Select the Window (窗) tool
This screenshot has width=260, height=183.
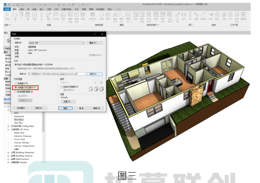28,16
